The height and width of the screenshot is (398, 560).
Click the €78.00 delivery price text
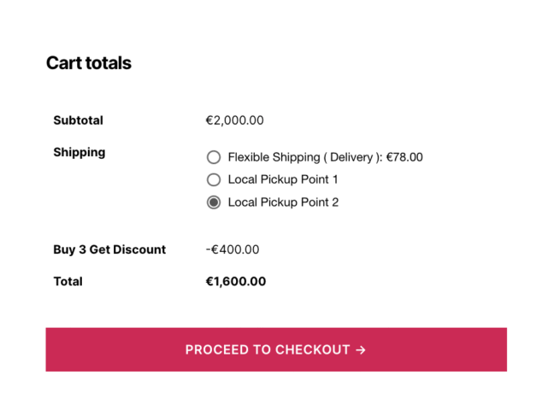click(404, 157)
